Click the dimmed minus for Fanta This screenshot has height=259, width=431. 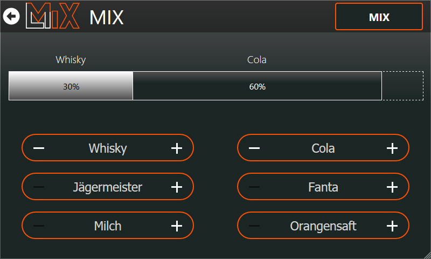(254, 187)
